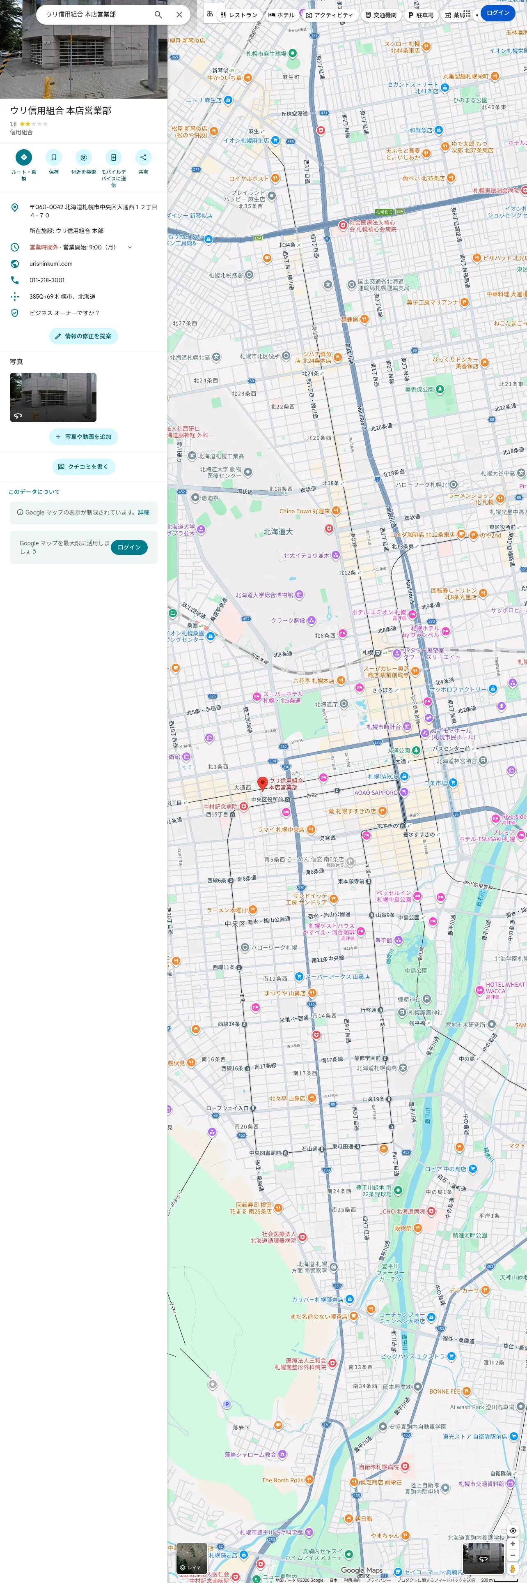Share this place via 共有 icon
This screenshot has height=1583, width=527.
tap(143, 157)
